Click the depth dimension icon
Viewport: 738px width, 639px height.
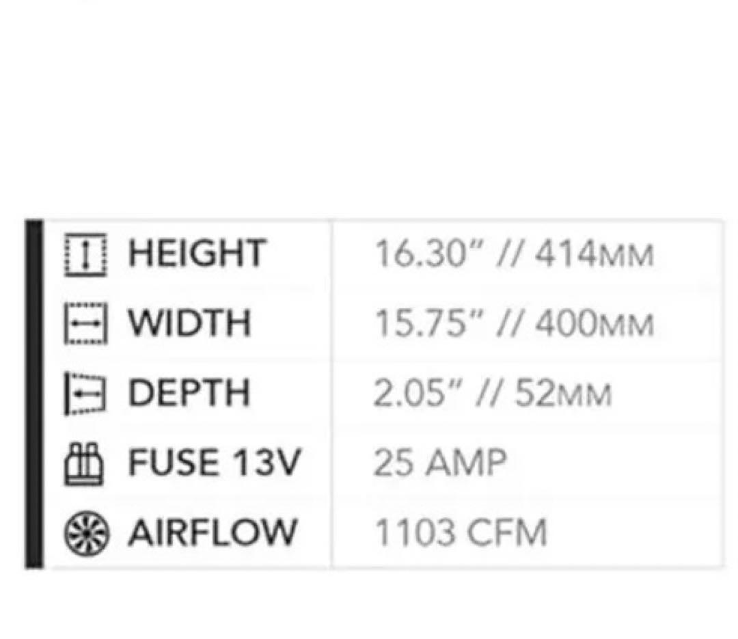click(83, 394)
